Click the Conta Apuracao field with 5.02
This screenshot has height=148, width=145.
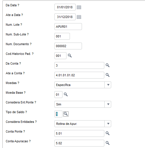coord(79,143)
